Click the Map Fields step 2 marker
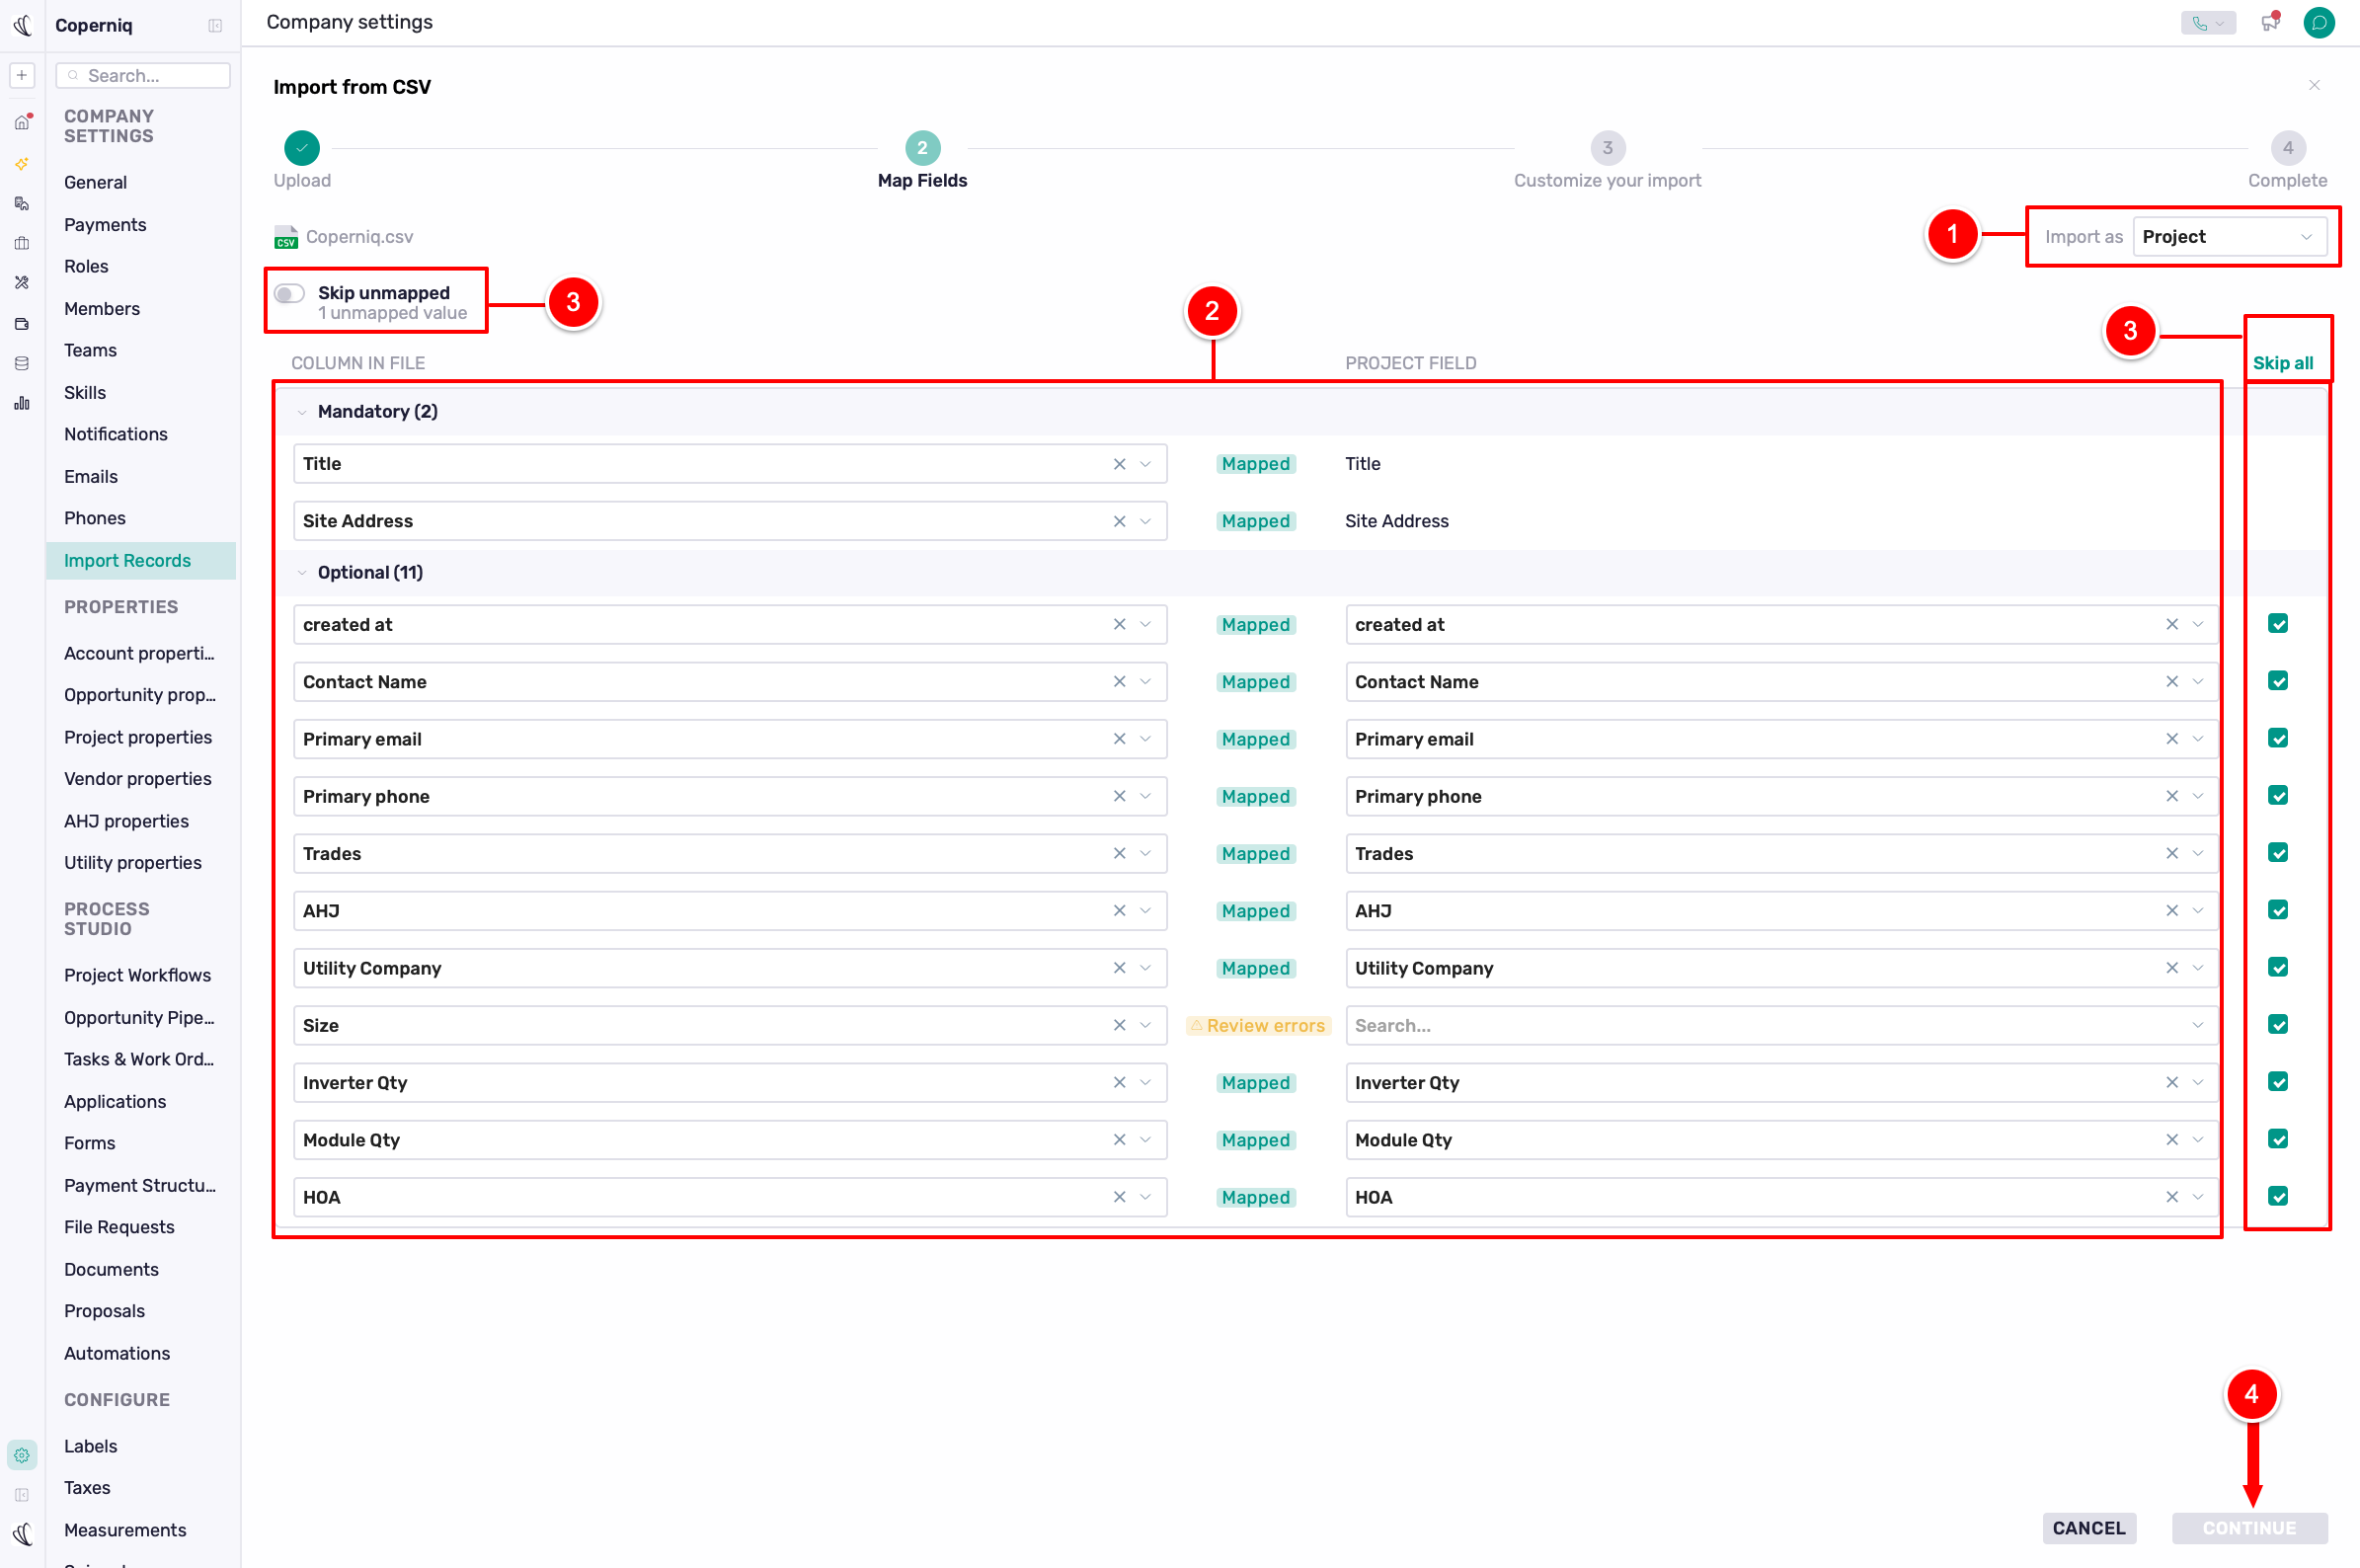 pos(922,148)
